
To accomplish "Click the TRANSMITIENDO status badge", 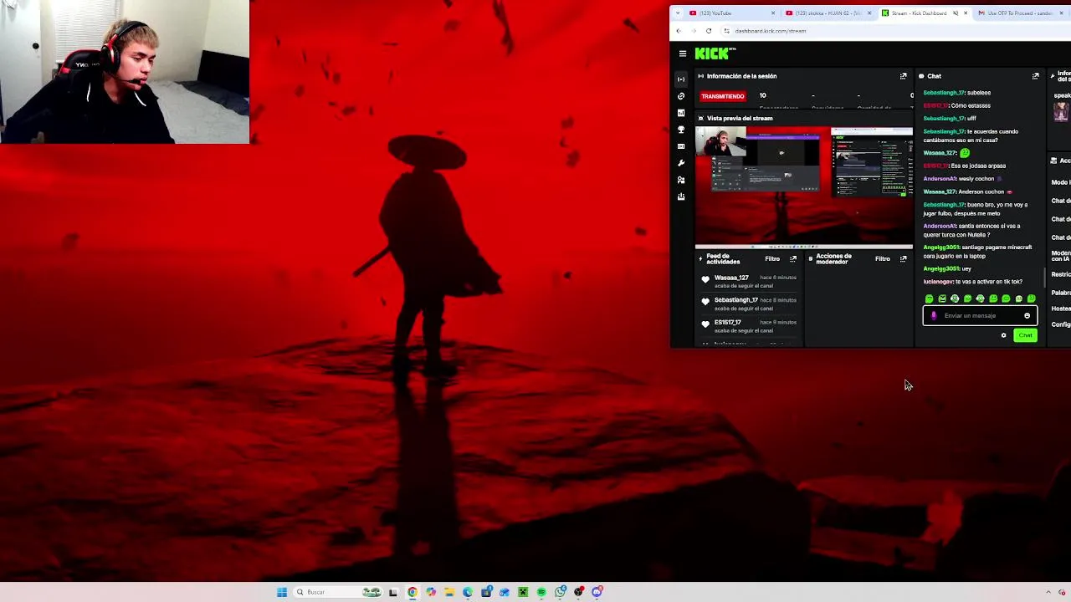I will [723, 96].
